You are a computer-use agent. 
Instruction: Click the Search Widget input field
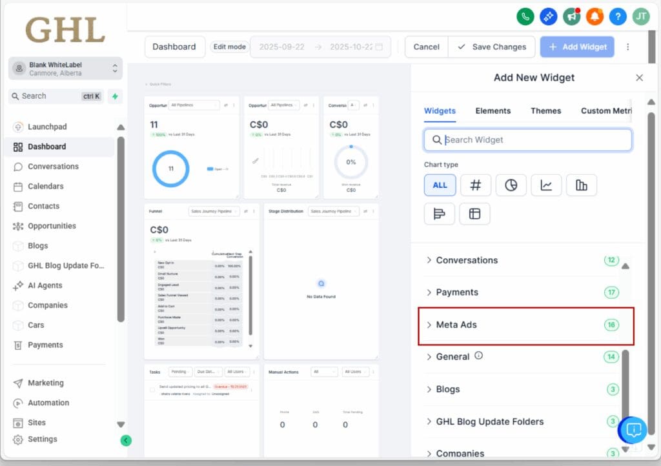click(527, 139)
